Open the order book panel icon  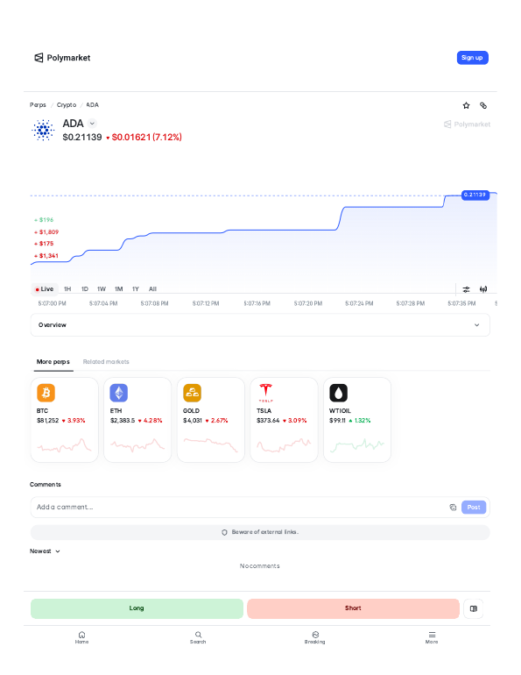(x=474, y=608)
